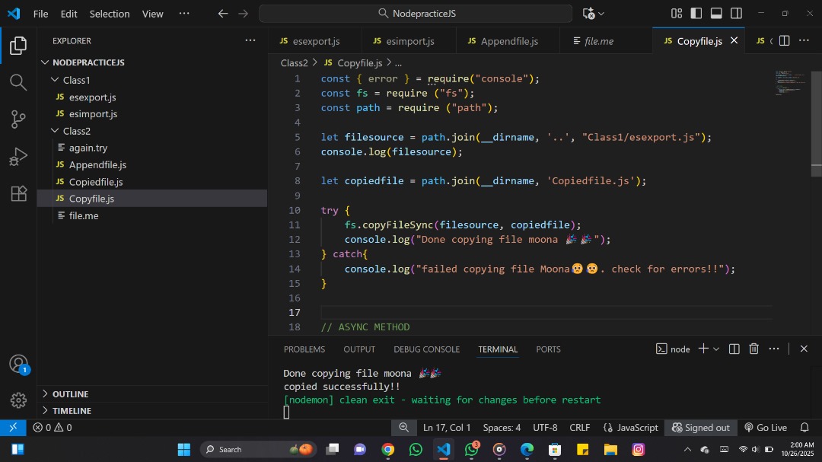This screenshot has height=462, width=822.
Task: Click the zoom indicator in status bar
Action: click(x=403, y=428)
